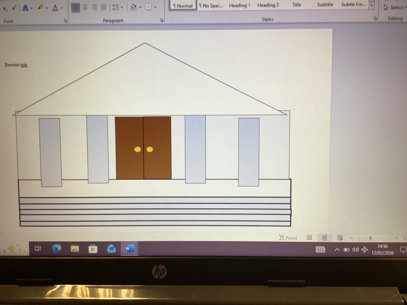Viewport: 407px width, 305px height.
Task: Open the font color dropdown arrow
Action: [62, 8]
